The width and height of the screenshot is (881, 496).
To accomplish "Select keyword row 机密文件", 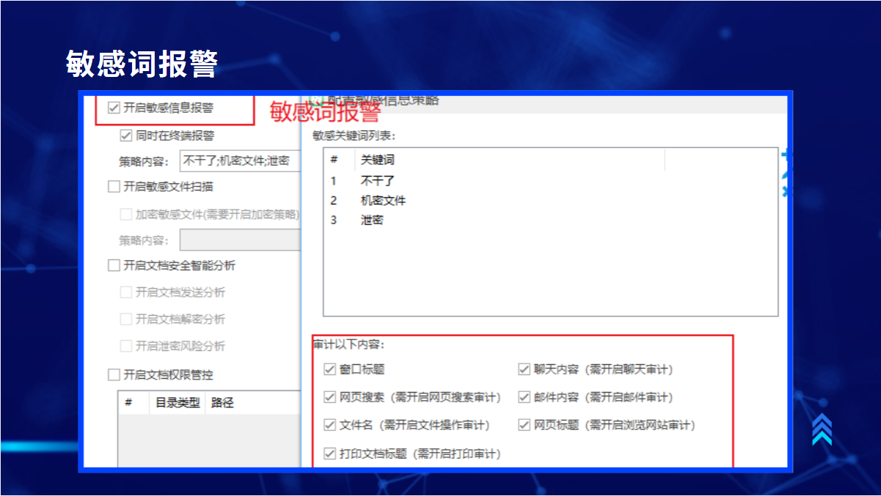I will (550, 200).
